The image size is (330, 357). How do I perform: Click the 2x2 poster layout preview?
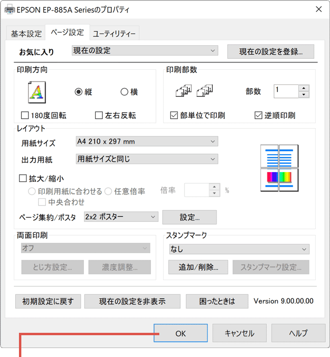[279, 168]
